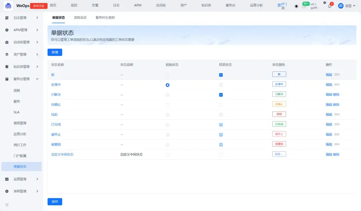
Task: Switch to the 流转设定 tab
Action: [80, 17]
